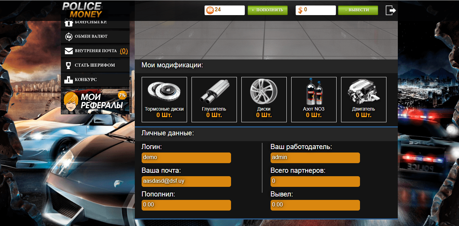459x226 pixels.
Task: Click the email field with aasdasd@dsf.uy
Action: pos(186,181)
